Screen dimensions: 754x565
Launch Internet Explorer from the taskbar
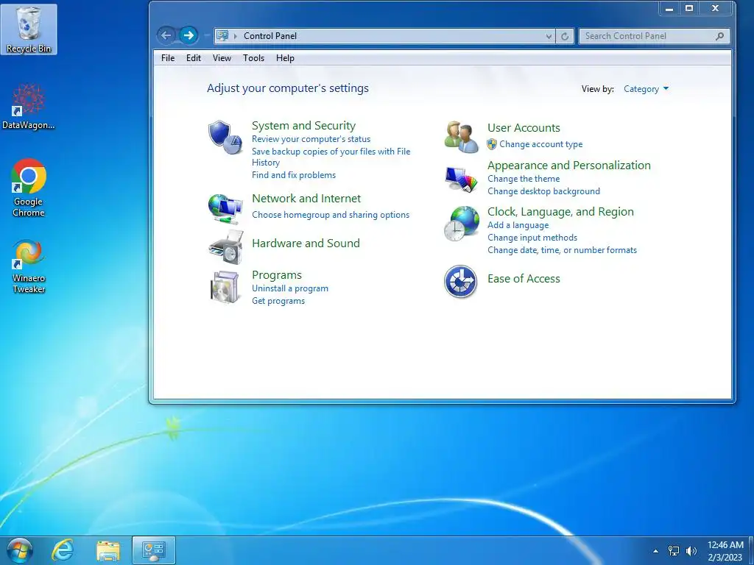pos(63,550)
